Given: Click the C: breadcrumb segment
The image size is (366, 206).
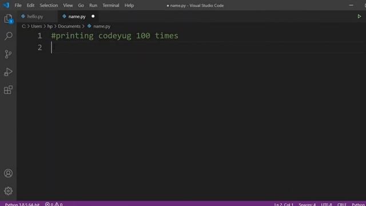Looking at the screenshot, I should pos(23,26).
